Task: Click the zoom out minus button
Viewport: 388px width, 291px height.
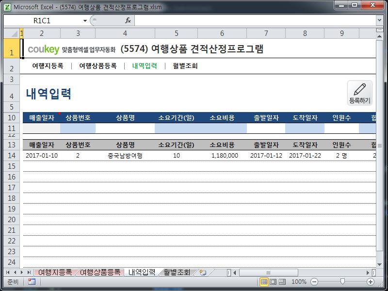Action: (x=314, y=282)
